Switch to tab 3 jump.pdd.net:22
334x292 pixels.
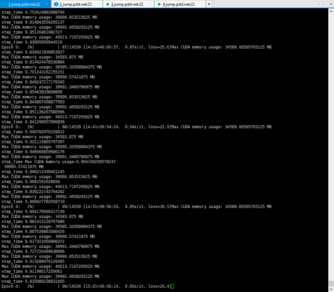pos(128,5)
